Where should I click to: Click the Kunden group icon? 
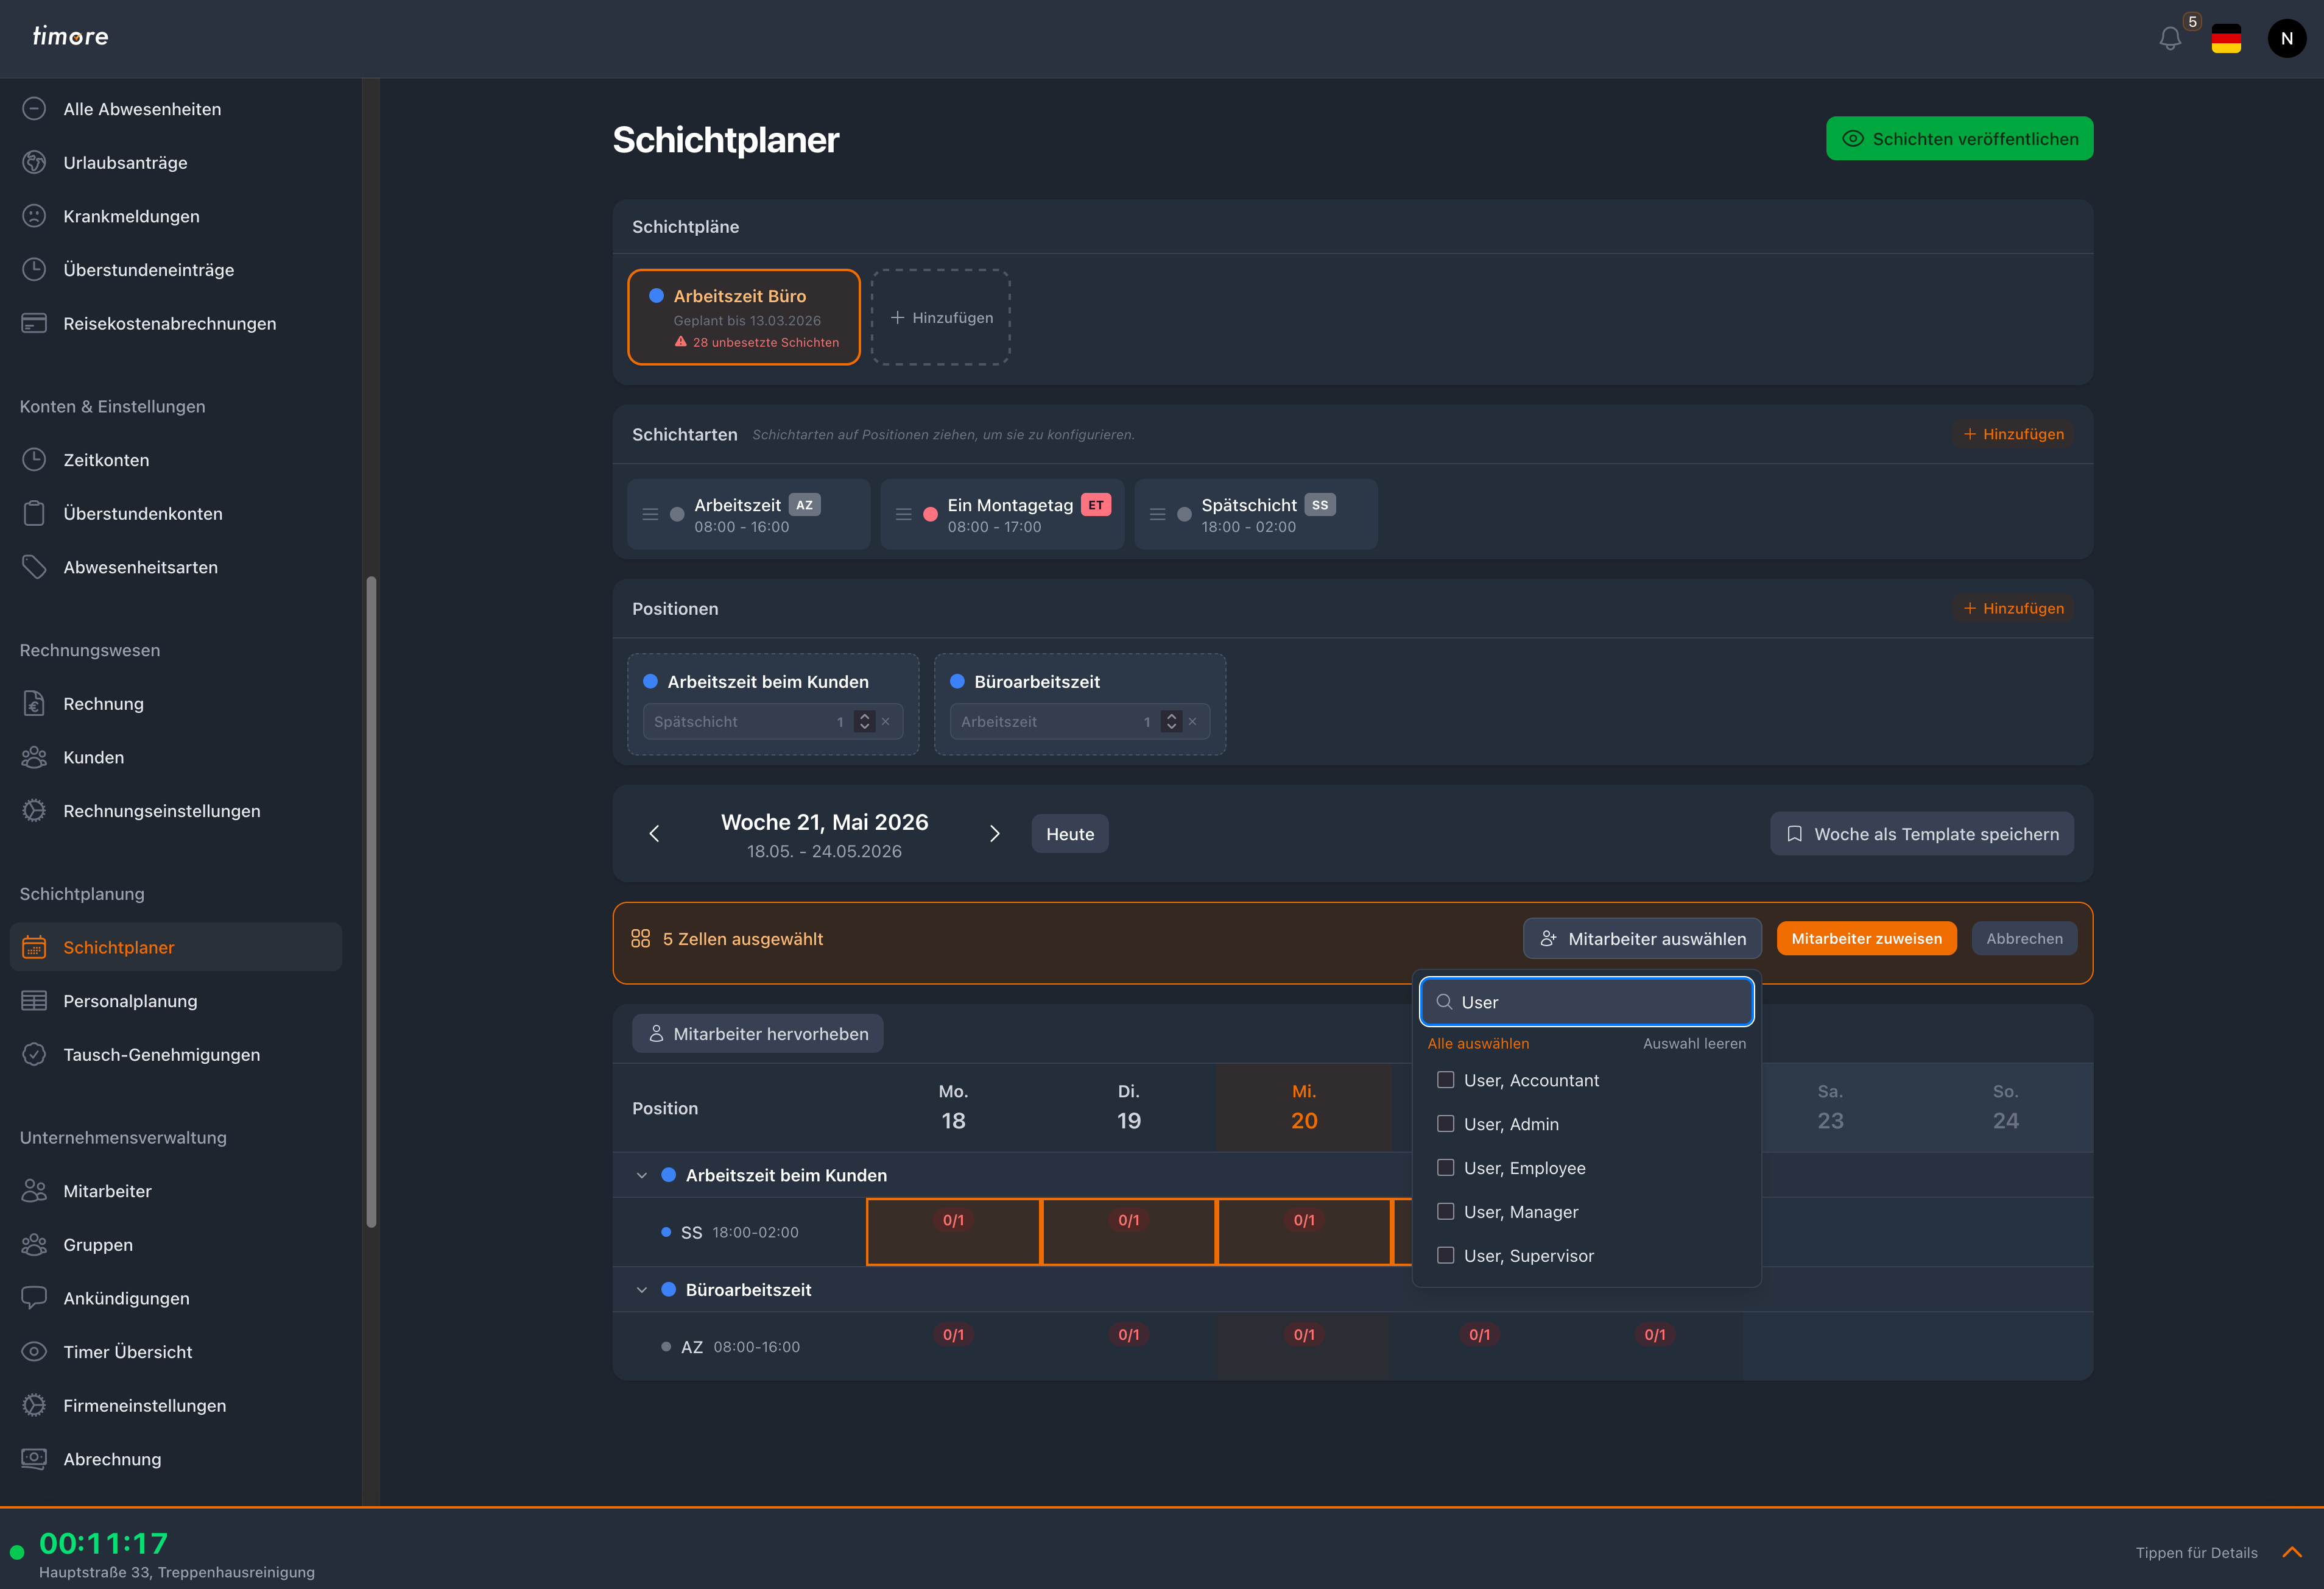34,757
